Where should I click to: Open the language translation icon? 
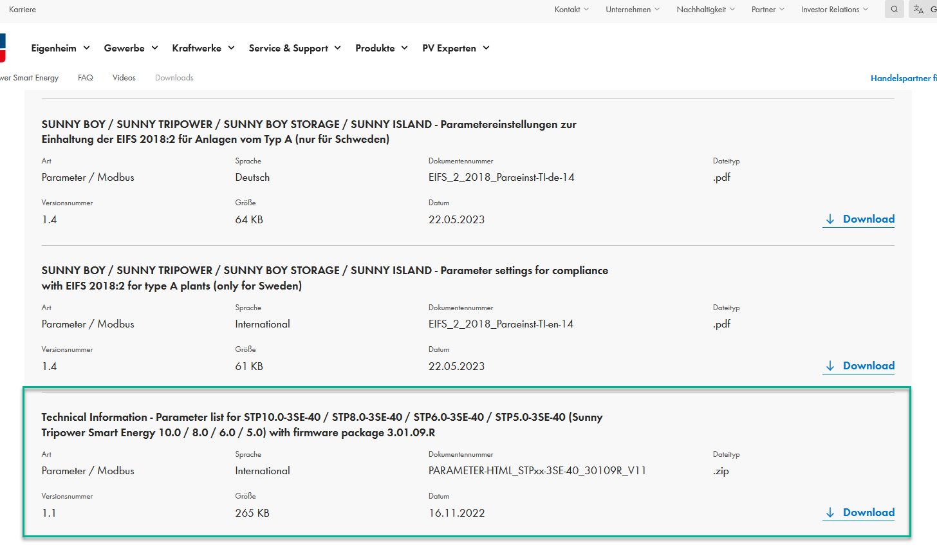coord(918,9)
